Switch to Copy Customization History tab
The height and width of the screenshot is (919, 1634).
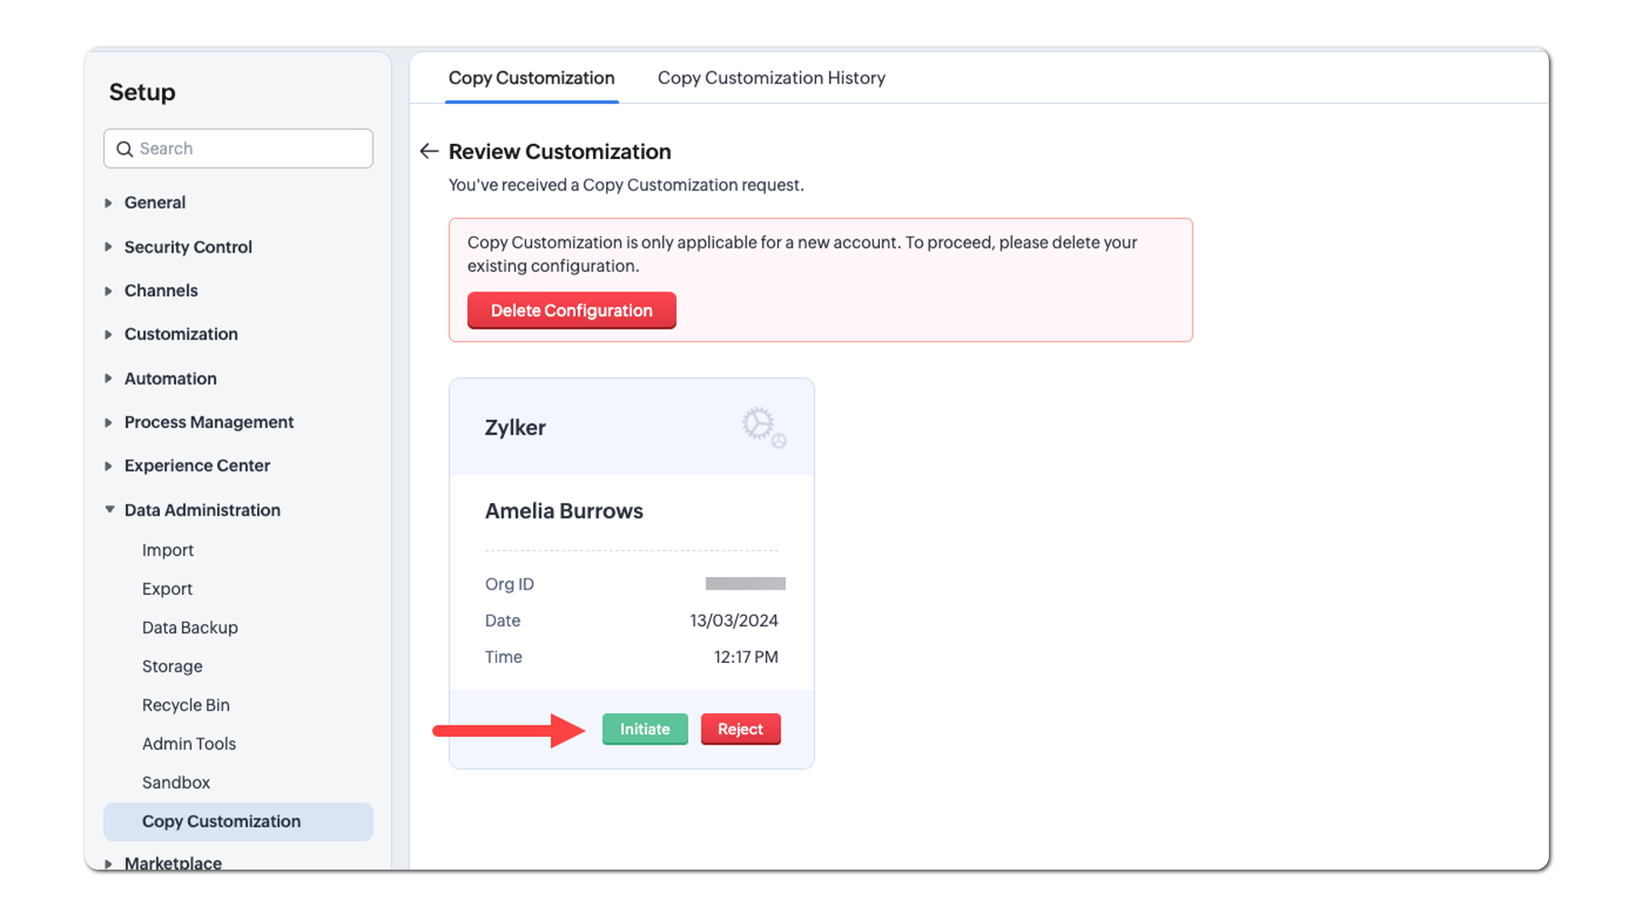771,78
